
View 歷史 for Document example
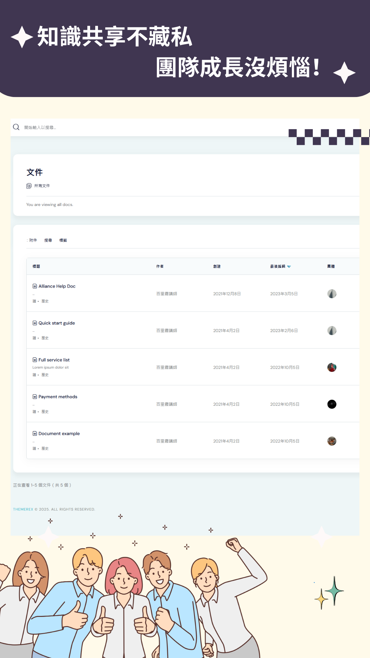click(x=45, y=449)
